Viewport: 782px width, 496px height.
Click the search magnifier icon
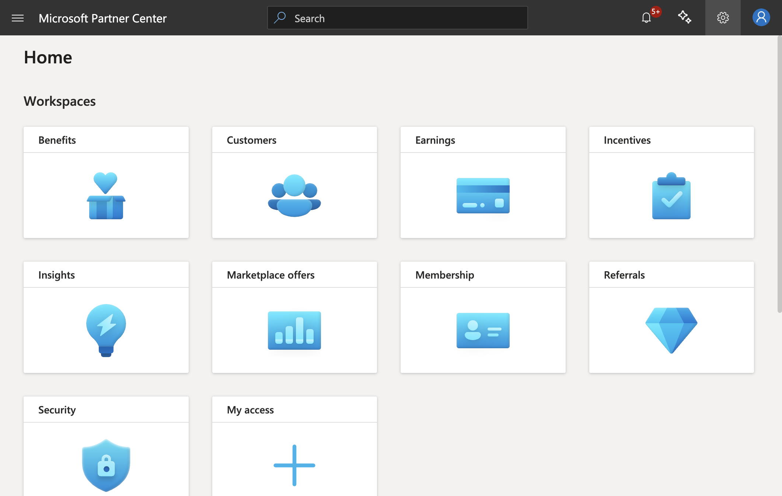click(280, 18)
